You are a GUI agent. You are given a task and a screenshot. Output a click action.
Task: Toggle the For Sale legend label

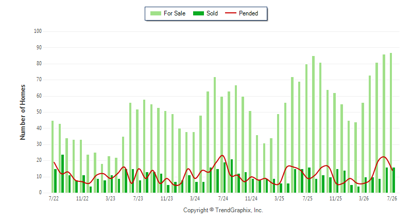tap(175, 13)
